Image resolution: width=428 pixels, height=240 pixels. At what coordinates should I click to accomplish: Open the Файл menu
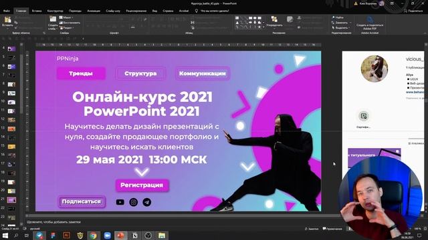point(7,11)
